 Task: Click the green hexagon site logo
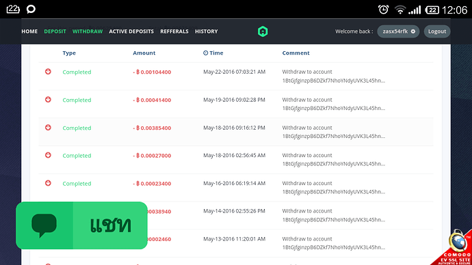[x=263, y=31]
